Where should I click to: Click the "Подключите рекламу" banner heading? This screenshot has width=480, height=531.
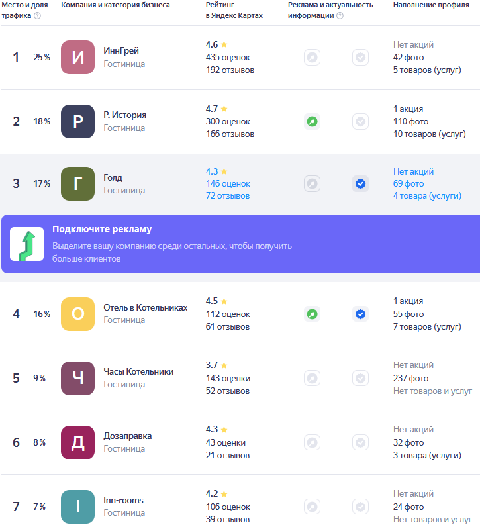click(102, 230)
